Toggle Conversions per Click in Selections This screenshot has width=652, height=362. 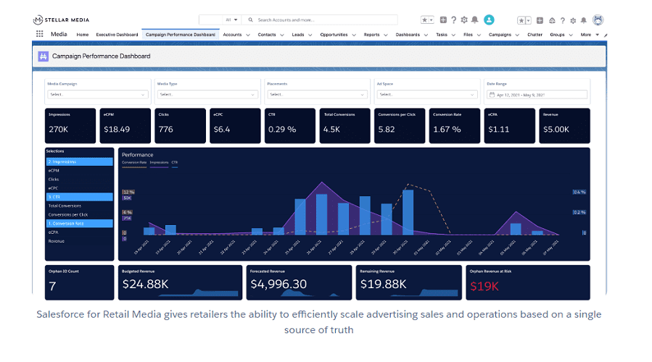point(80,214)
